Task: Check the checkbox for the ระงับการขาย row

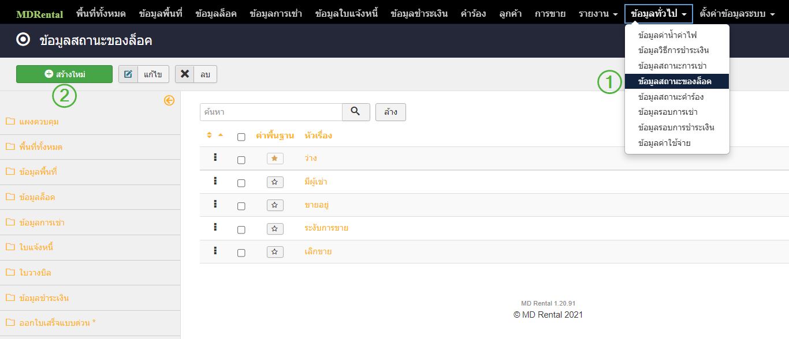Action: [241, 230]
